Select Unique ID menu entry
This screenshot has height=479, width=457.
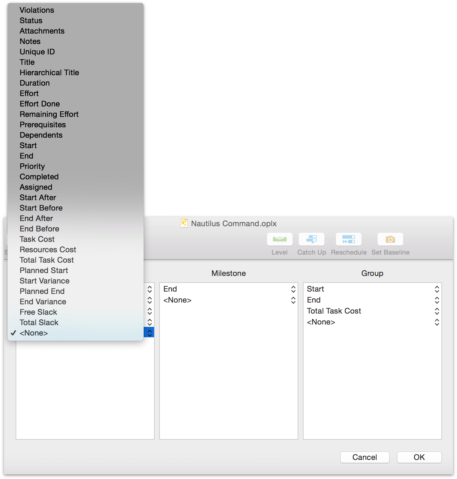76,52
